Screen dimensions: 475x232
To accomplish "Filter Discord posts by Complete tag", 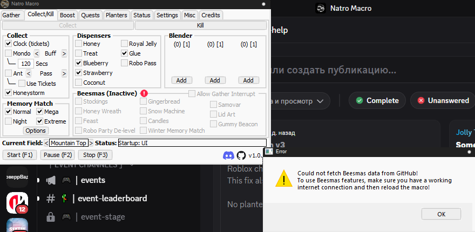I will 377,100.
